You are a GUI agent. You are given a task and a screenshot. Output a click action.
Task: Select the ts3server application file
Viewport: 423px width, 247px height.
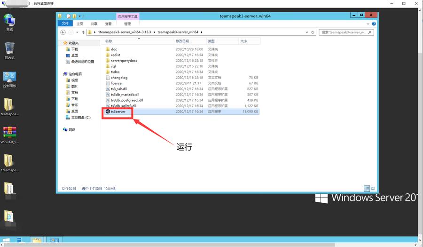coord(118,112)
